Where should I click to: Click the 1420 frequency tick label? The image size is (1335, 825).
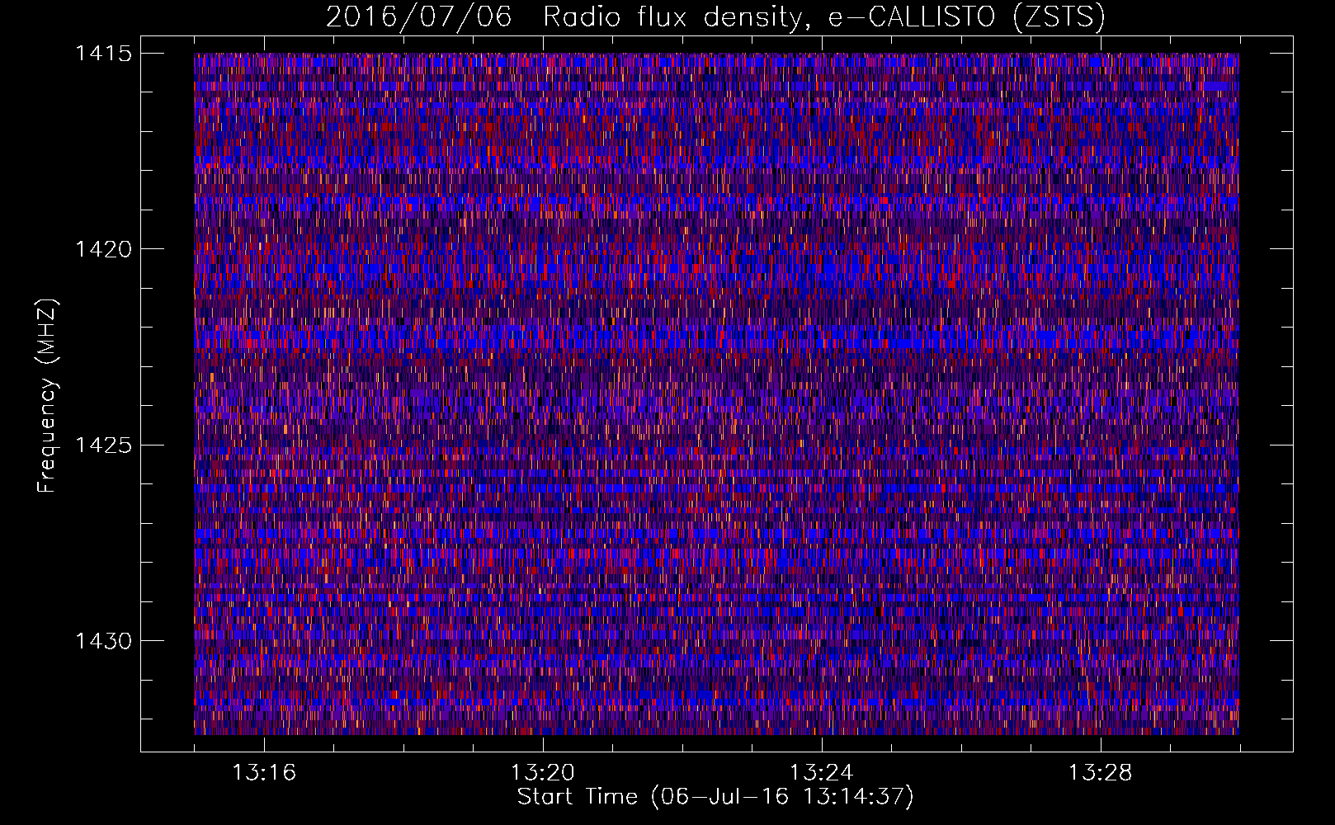[104, 249]
